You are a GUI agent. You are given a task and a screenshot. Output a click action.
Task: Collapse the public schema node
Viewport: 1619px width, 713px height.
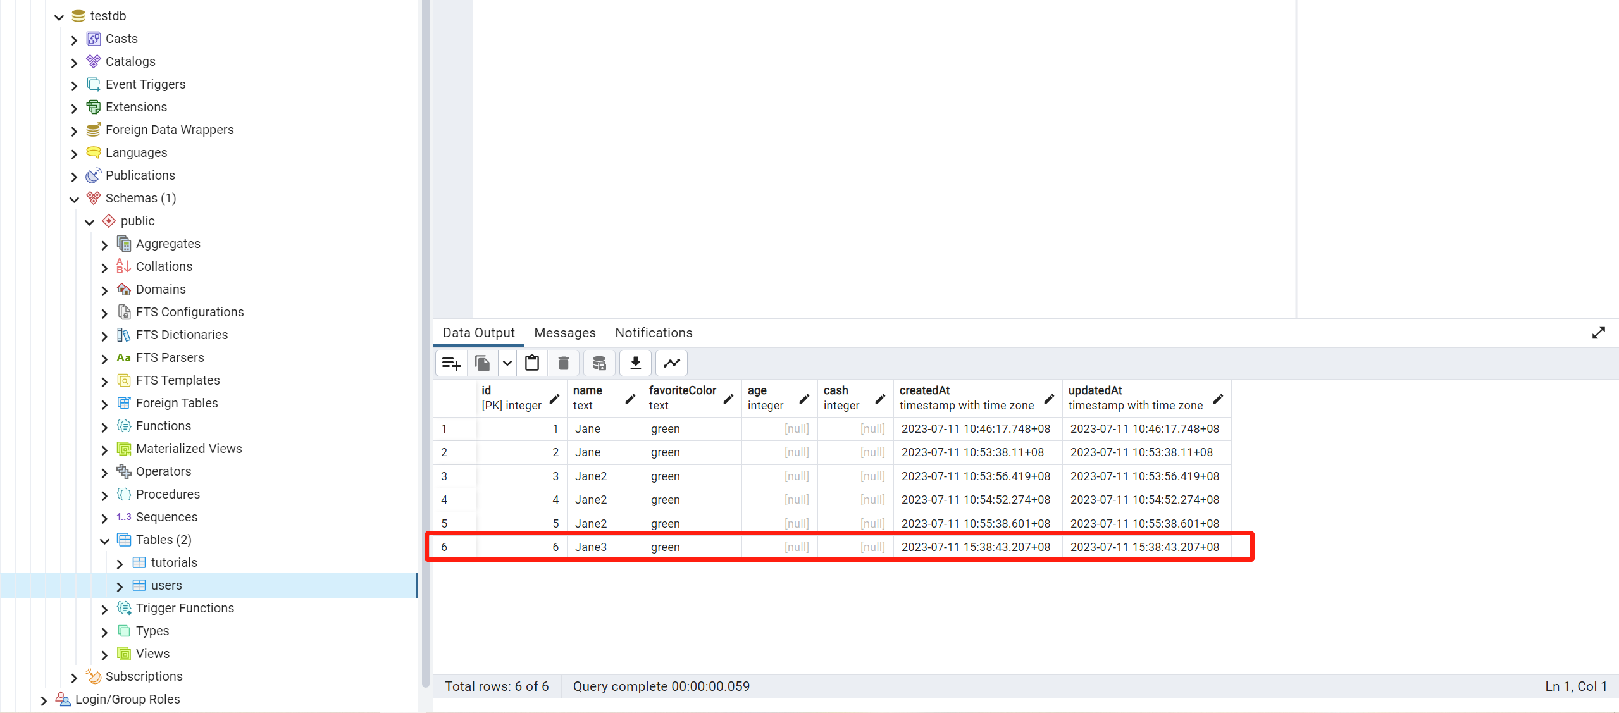[89, 221]
